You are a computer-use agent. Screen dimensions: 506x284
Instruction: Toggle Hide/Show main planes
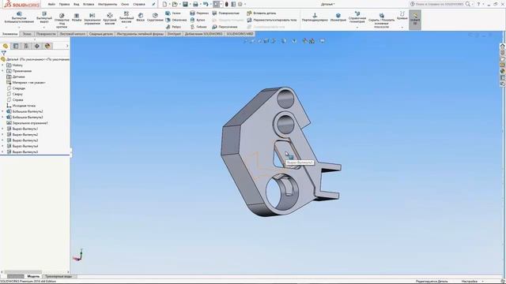point(381,20)
